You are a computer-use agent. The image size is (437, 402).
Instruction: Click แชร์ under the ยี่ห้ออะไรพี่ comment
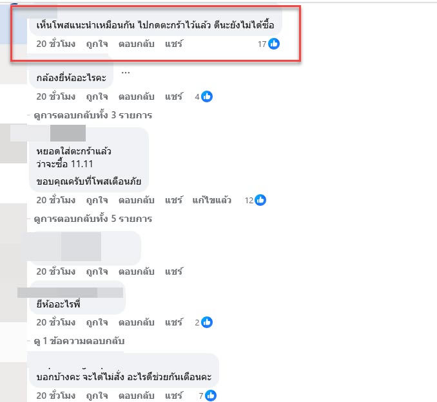(174, 322)
